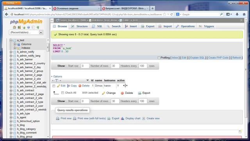Switch to the SQL tab
250x141 pixels.
[x=97, y=26]
